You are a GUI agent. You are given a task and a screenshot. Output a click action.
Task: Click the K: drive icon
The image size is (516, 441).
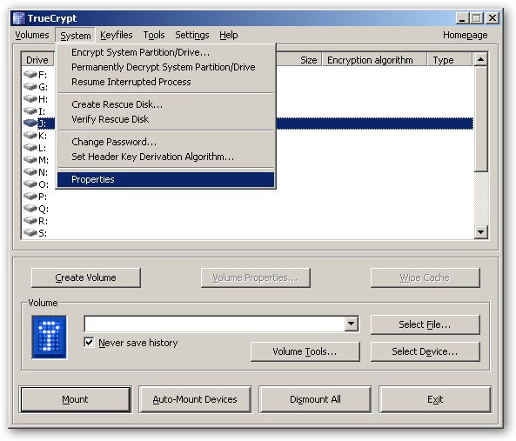point(30,136)
